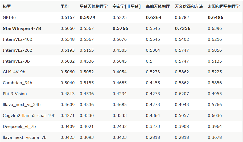Image resolution: width=243 pixels, height=142 pixels.
Task: Select the Cogvlm2-llama3-chat-19B model name
Action: click(29, 115)
